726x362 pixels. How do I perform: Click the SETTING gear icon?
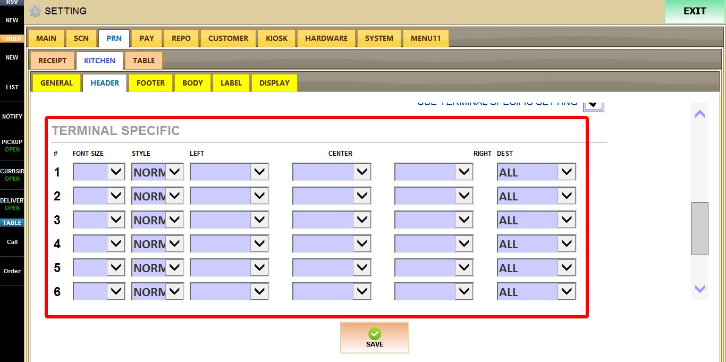point(35,11)
